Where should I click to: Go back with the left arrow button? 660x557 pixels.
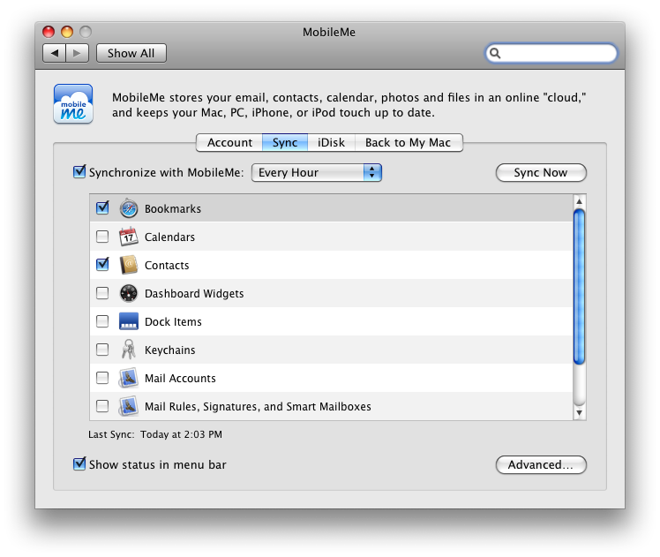(55, 53)
